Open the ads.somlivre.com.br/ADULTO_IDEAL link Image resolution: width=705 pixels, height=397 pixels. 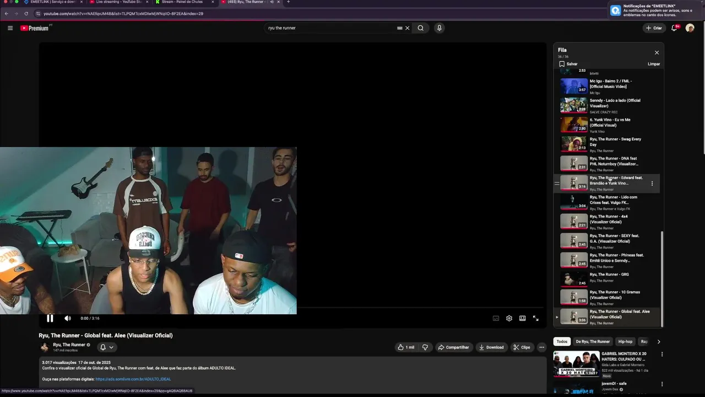point(133,379)
